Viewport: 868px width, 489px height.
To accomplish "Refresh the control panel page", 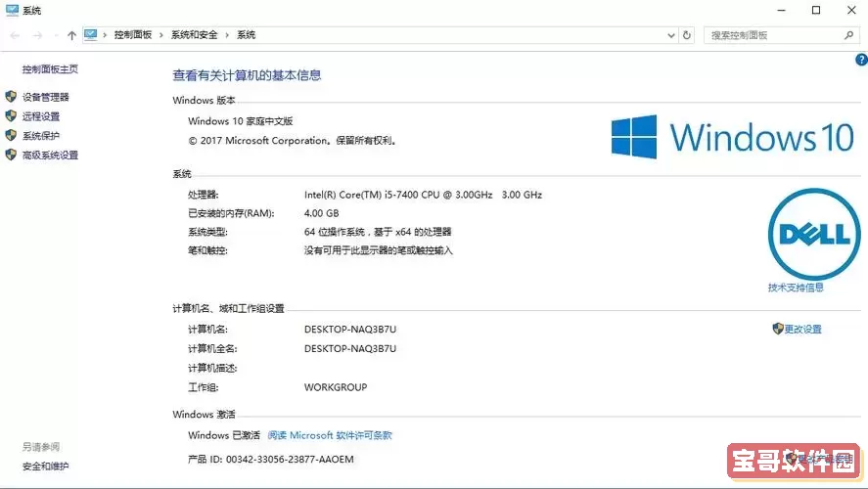I will click(686, 35).
